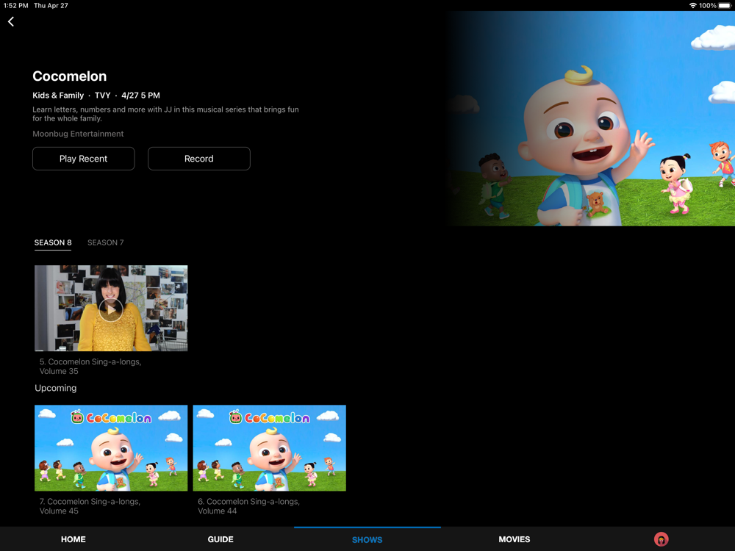735x551 pixels.
Task: Tap the Cocomelon hero artwork image
Action: [591, 118]
